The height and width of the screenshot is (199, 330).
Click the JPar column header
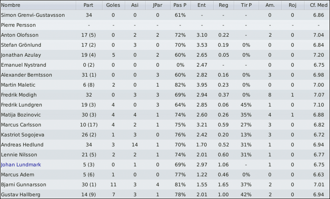158,5
